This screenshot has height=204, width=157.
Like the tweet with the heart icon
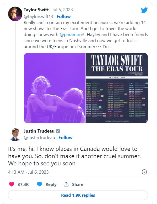[x=11, y=184]
